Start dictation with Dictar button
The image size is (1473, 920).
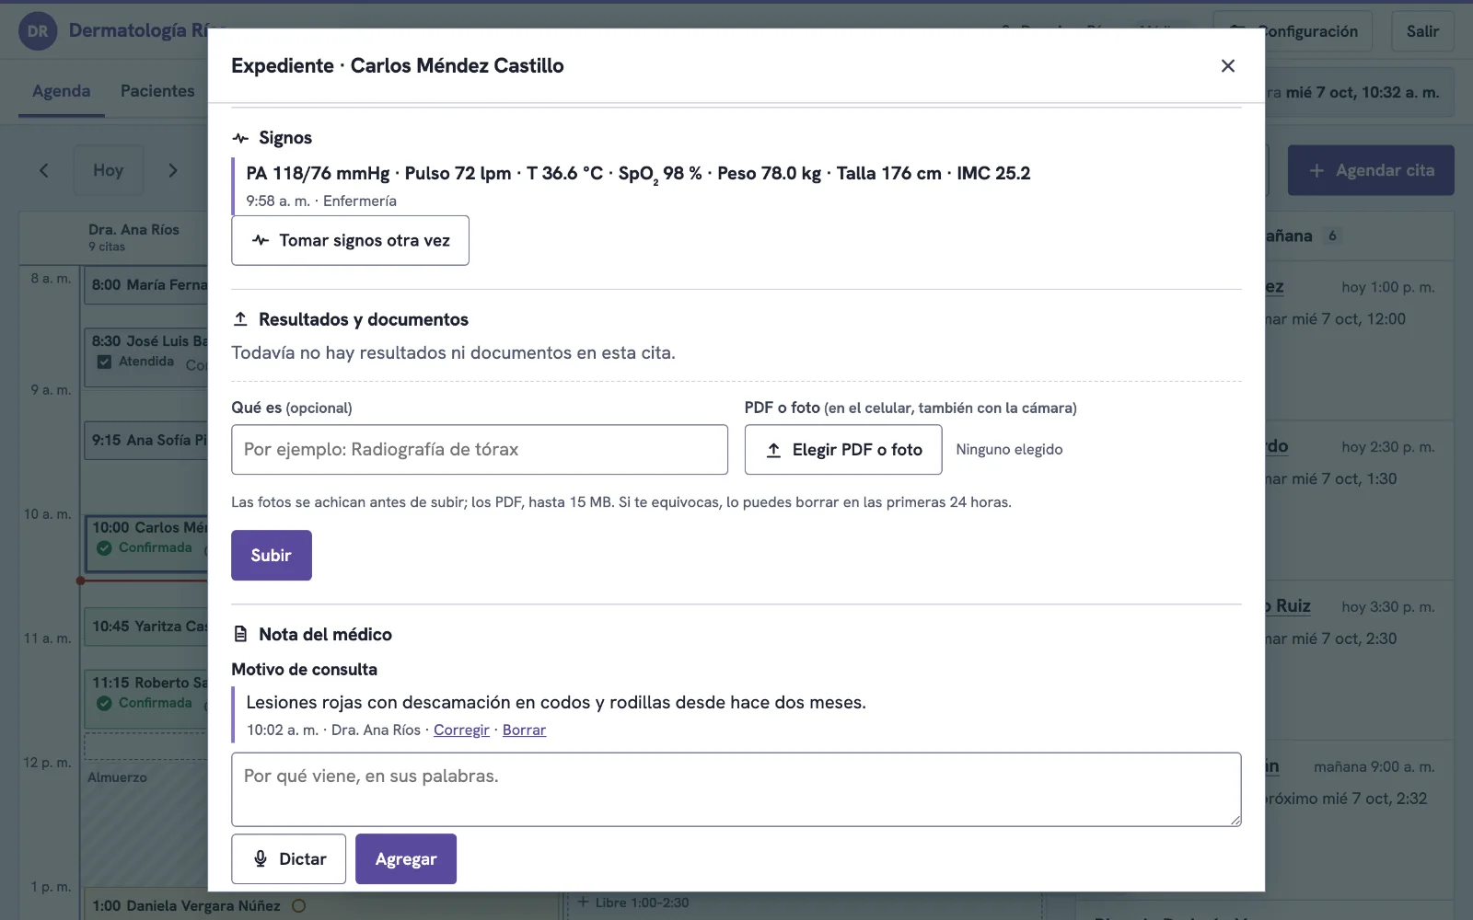coord(288,859)
